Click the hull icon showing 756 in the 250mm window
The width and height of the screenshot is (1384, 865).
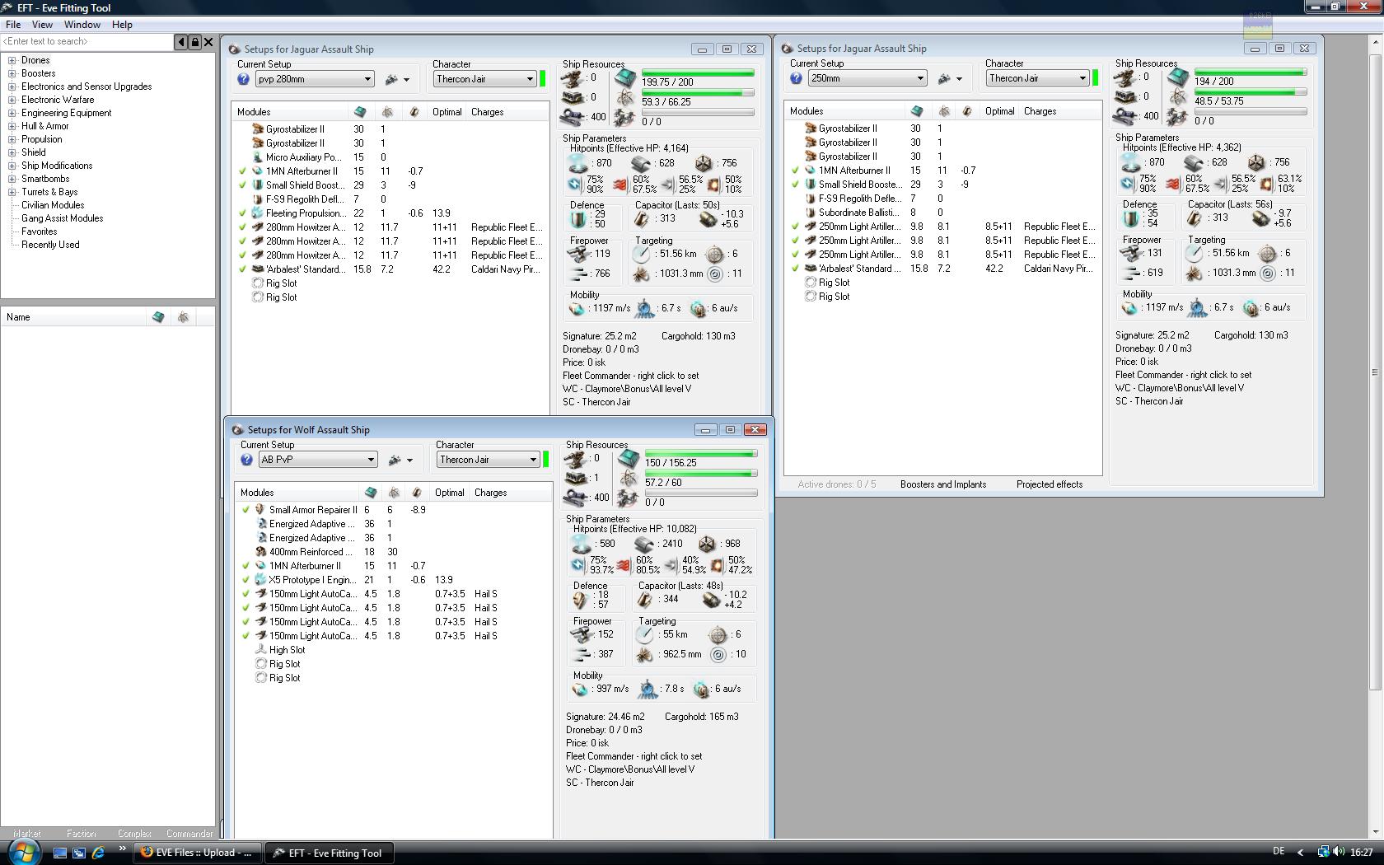(1255, 162)
